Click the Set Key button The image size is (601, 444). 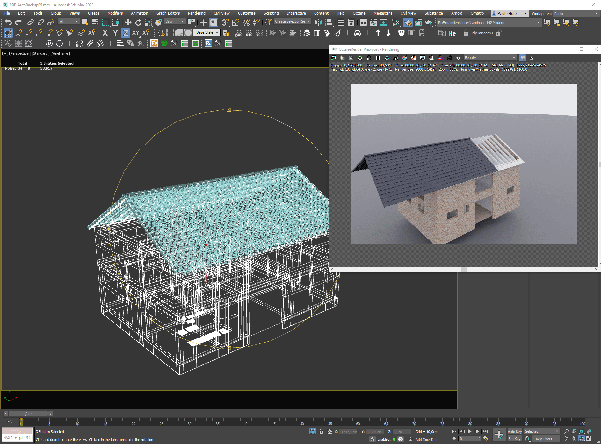click(x=514, y=439)
